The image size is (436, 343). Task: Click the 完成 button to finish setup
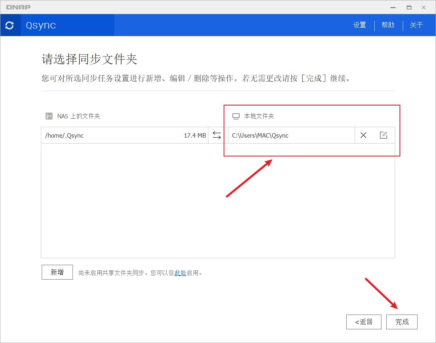(x=402, y=322)
